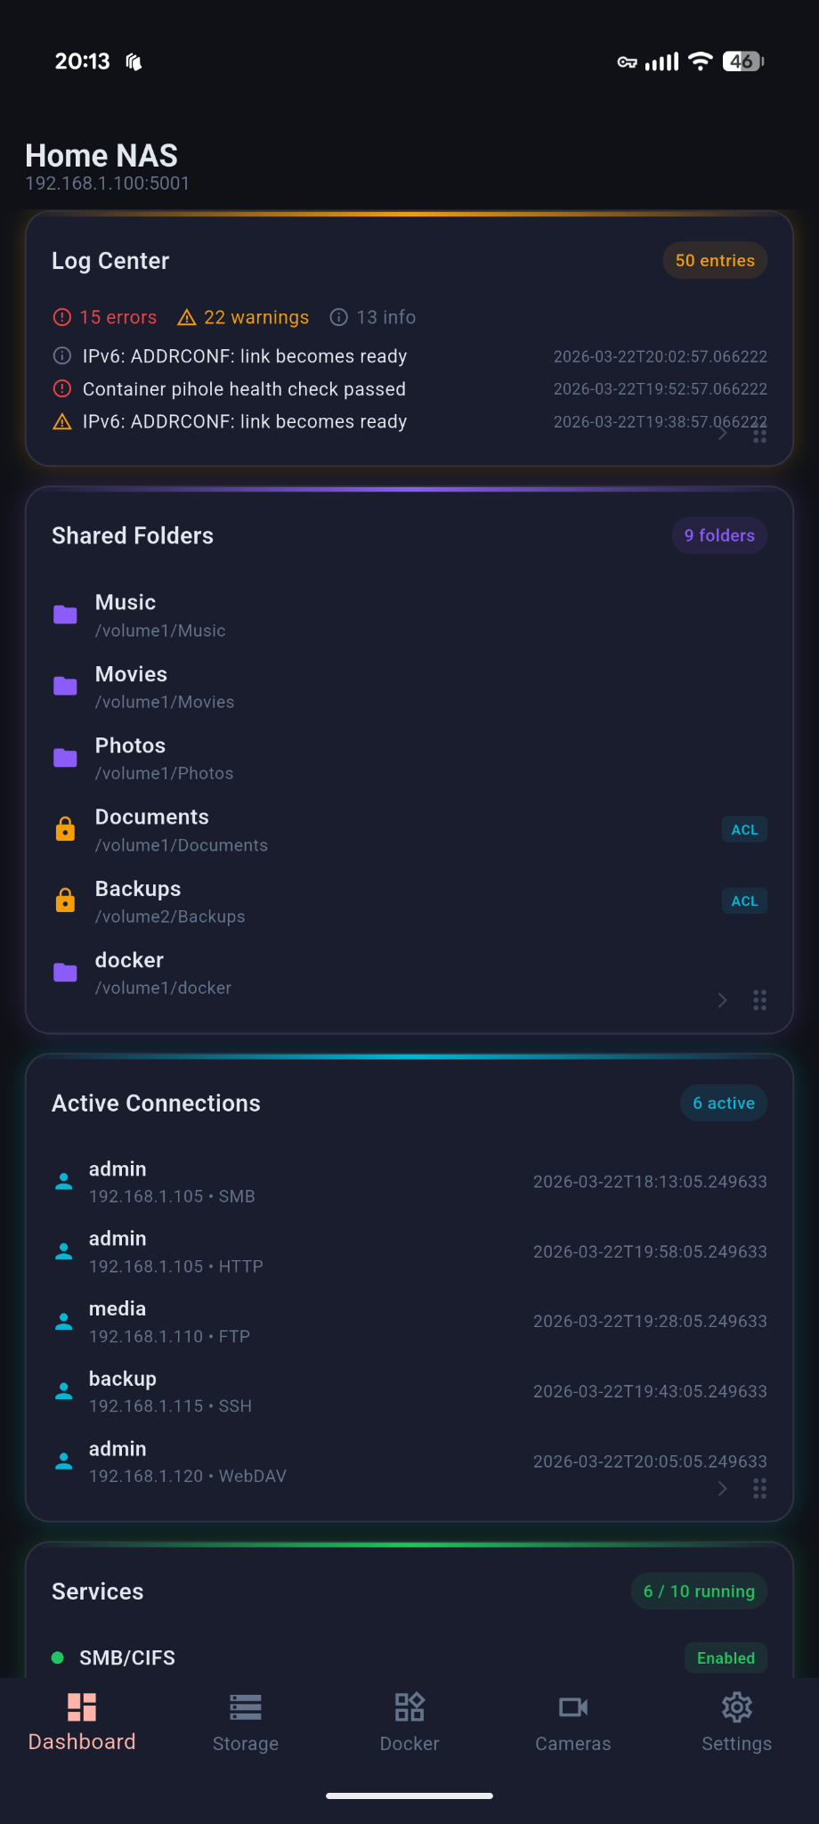Click the 50 entries badge

[714, 260]
